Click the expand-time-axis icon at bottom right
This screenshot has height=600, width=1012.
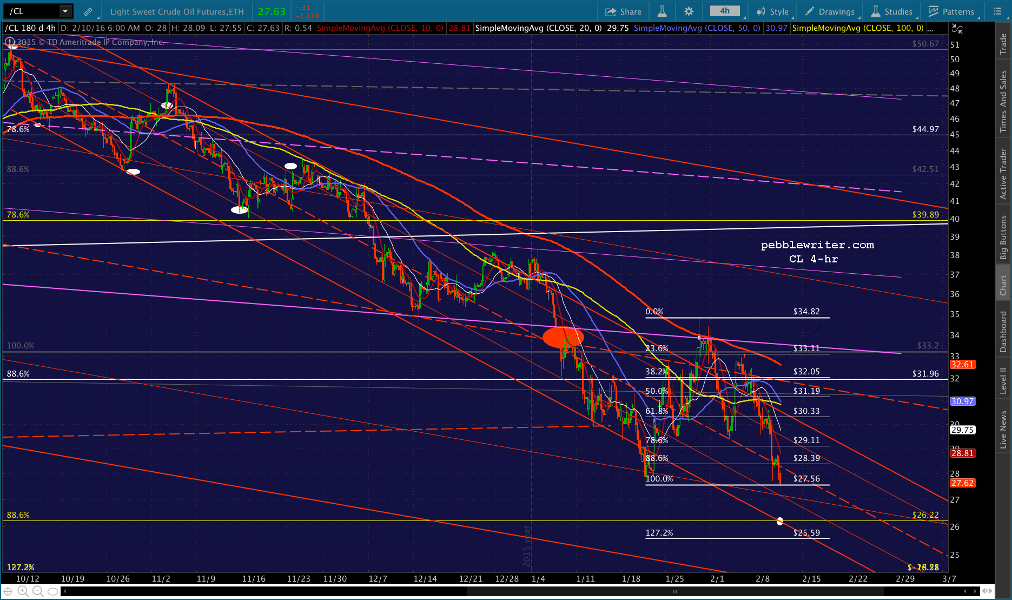click(x=987, y=591)
